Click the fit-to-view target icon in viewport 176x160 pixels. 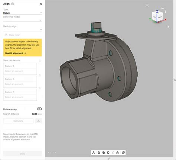(147, 6)
